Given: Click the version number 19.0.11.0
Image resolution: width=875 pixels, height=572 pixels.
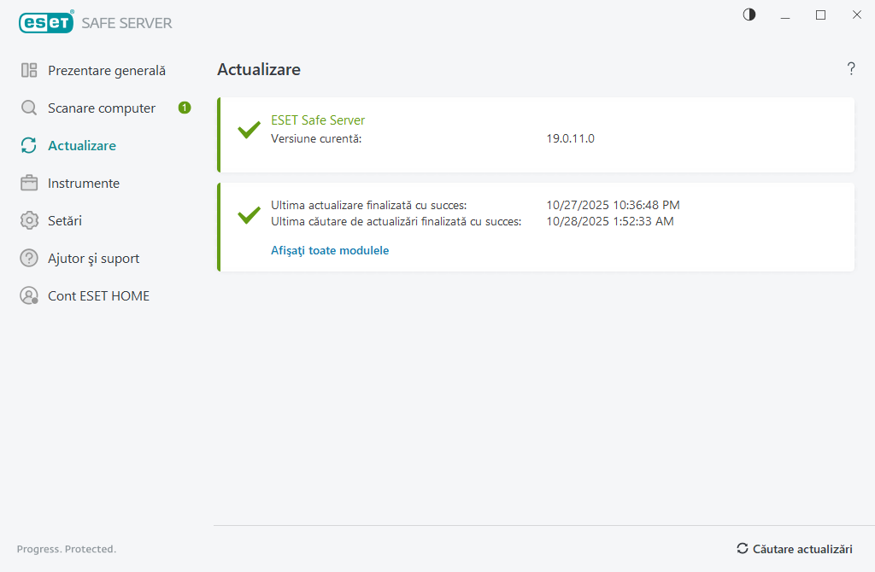Looking at the screenshot, I should pos(570,137).
